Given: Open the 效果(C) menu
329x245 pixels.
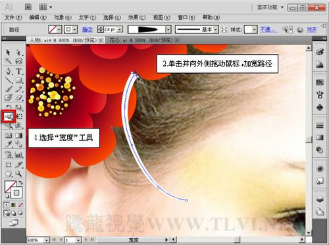Looking at the screenshot, I should tap(137, 18).
